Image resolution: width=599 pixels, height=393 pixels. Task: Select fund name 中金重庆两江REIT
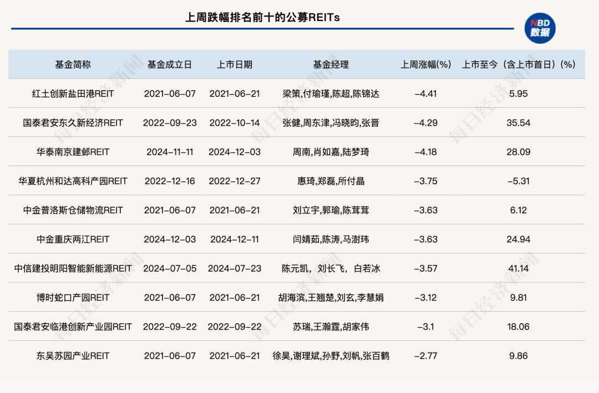tap(73, 239)
